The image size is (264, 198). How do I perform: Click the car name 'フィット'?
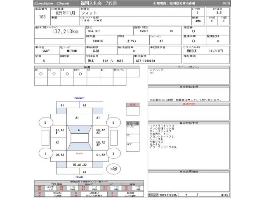click(89, 13)
